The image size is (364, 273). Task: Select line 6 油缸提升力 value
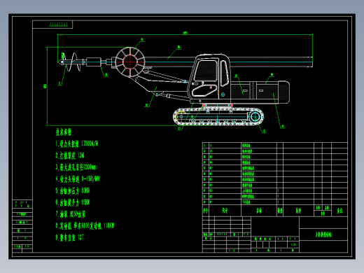coord(73,202)
